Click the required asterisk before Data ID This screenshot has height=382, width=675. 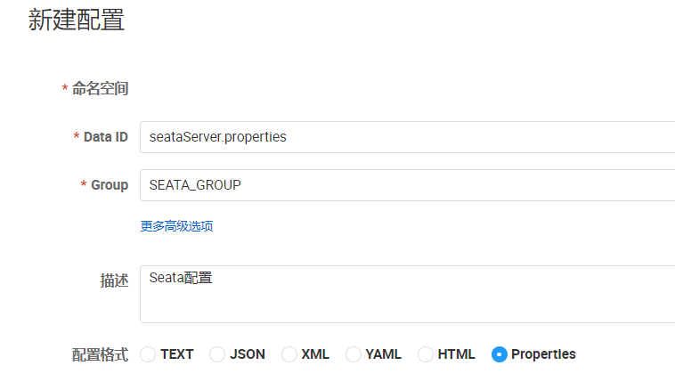pos(77,137)
